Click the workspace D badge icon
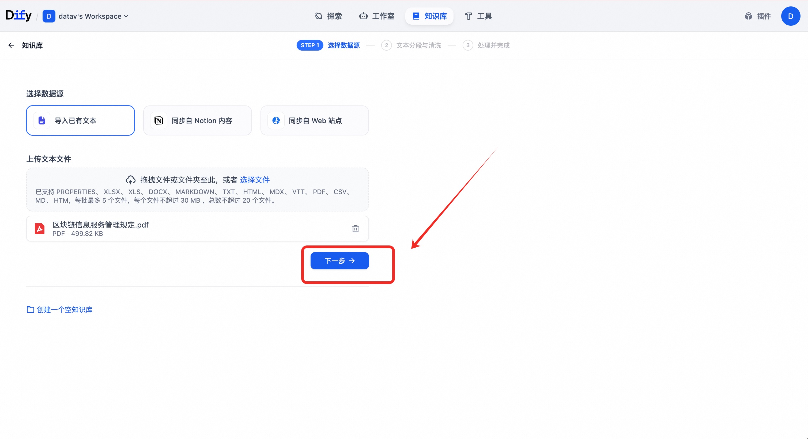This screenshot has width=808, height=439. click(x=49, y=16)
